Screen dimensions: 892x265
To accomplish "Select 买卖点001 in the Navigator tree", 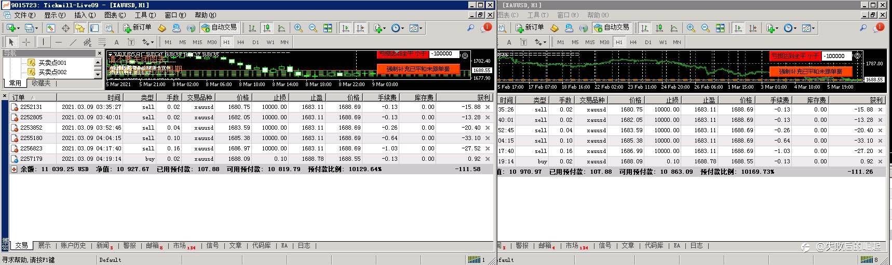I will click(52, 63).
